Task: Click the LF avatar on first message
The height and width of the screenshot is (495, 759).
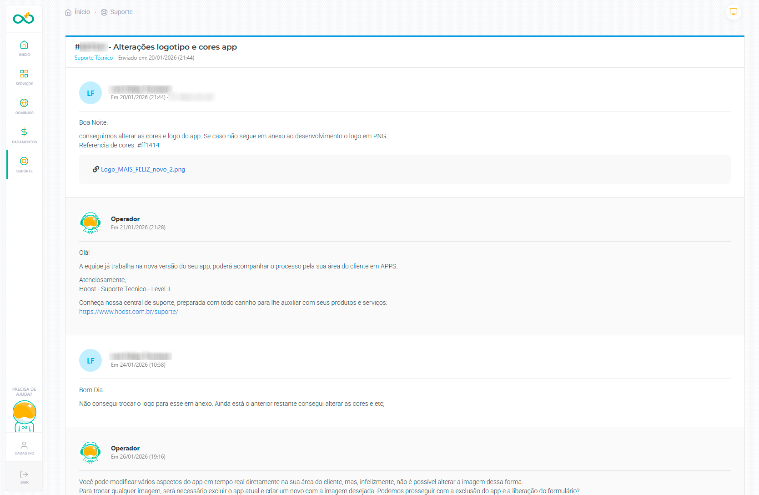Action: coord(90,93)
